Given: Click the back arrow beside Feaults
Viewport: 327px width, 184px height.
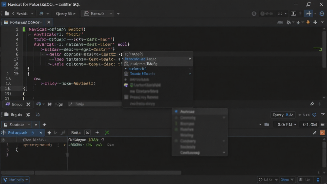Looking at the screenshot, I should coord(13,13).
